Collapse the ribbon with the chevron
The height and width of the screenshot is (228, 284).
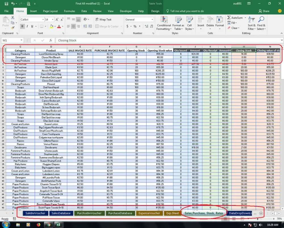coord(281,33)
